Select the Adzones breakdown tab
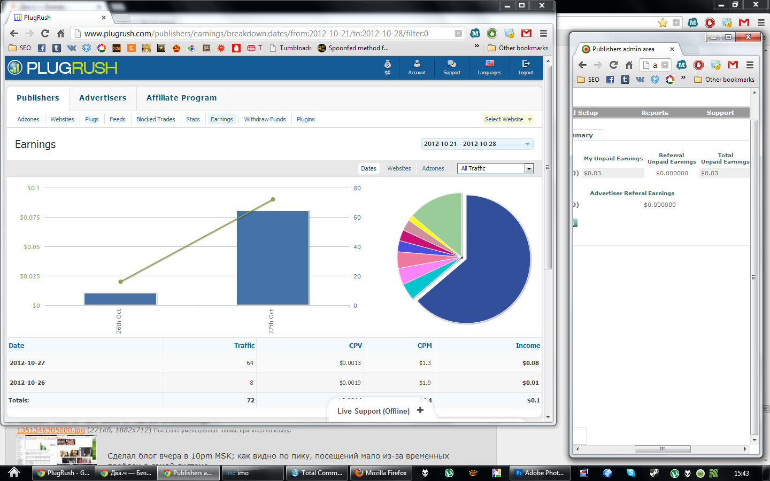Viewport: 770px width, 481px height. (433, 168)
